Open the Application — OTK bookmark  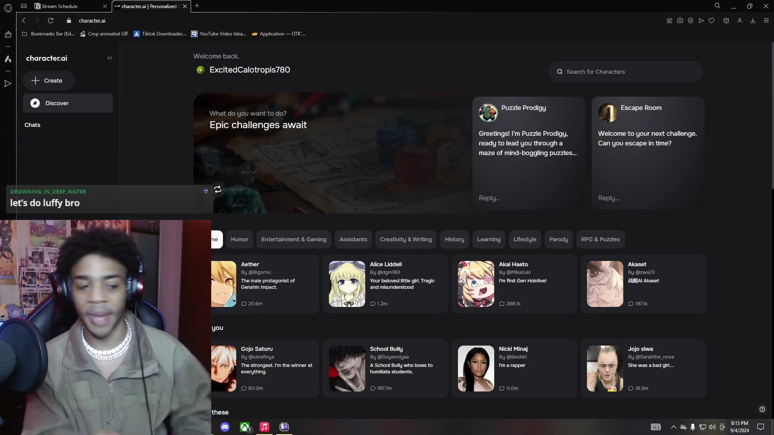[278, 34]
